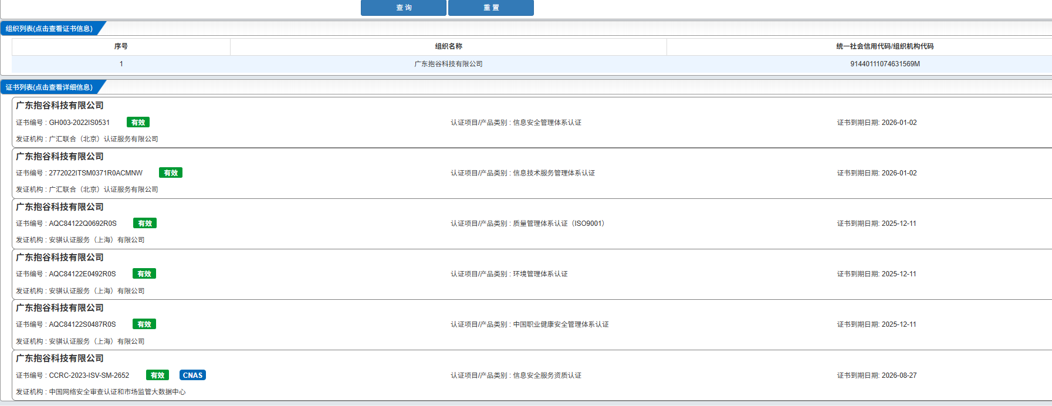
Task: Click 中国职业健康安全管理体系认证 text
Action: 561,324
